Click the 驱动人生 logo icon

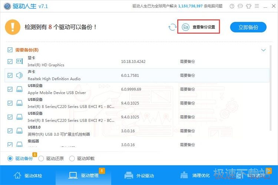tap(7, 6)
